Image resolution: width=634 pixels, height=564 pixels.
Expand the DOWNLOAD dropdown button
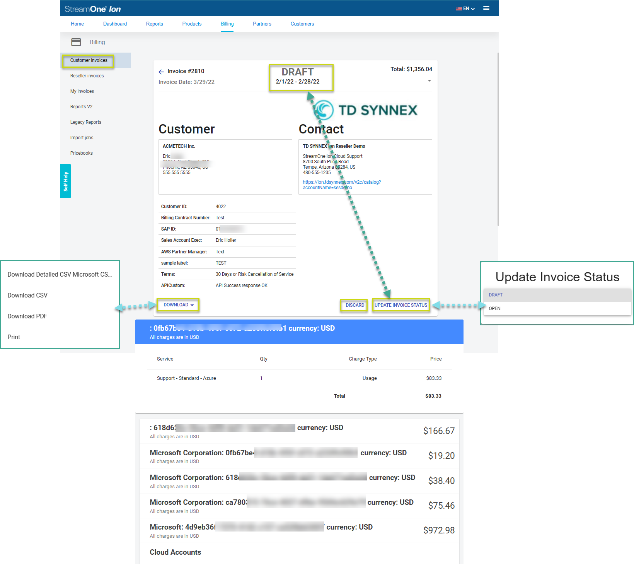[x=178, y=305]
